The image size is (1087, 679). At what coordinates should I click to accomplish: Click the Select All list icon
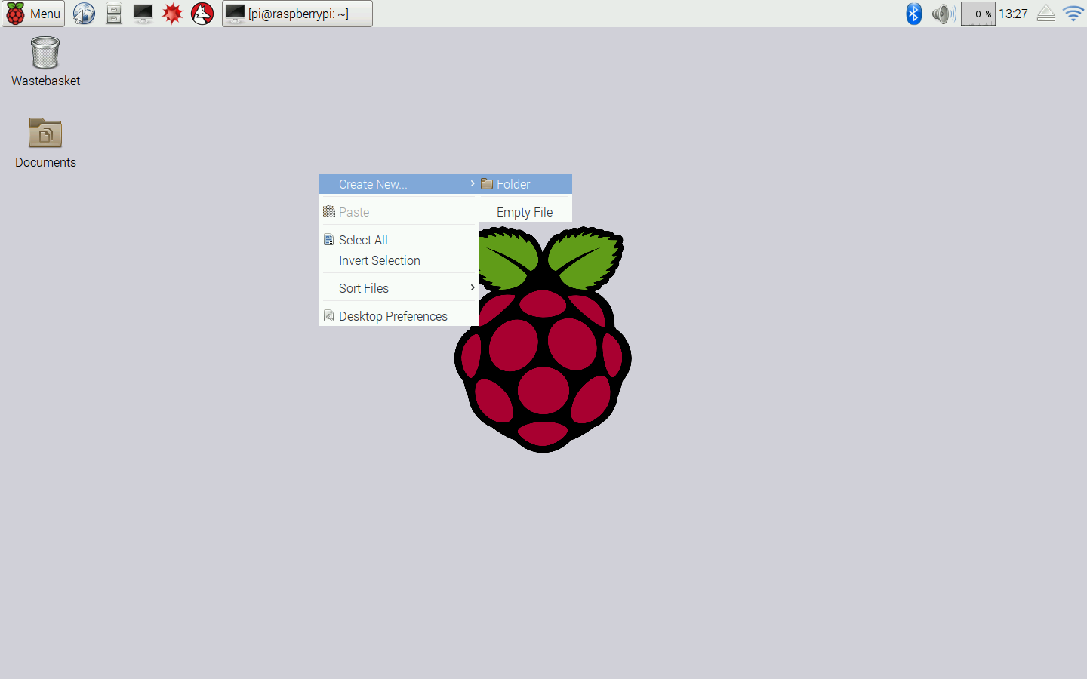point(329,240)
